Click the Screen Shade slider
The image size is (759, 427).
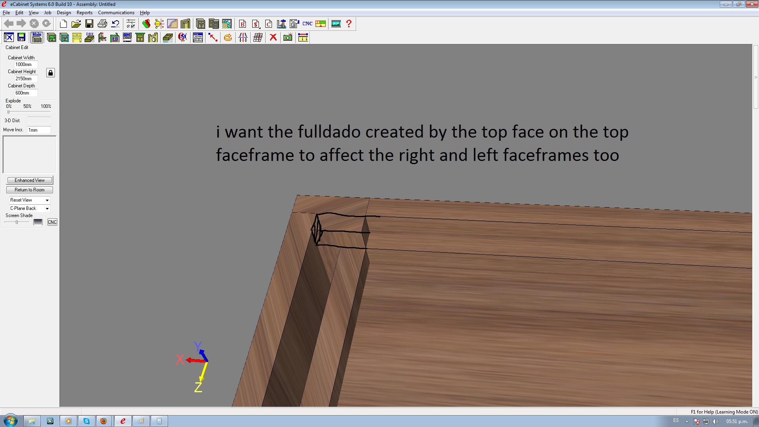pos(17,222)
